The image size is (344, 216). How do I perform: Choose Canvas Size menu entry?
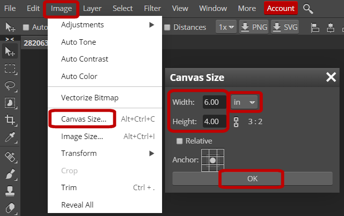105,119
